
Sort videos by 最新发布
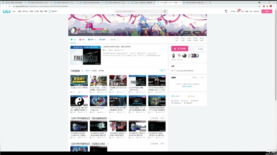coord(87,71)
